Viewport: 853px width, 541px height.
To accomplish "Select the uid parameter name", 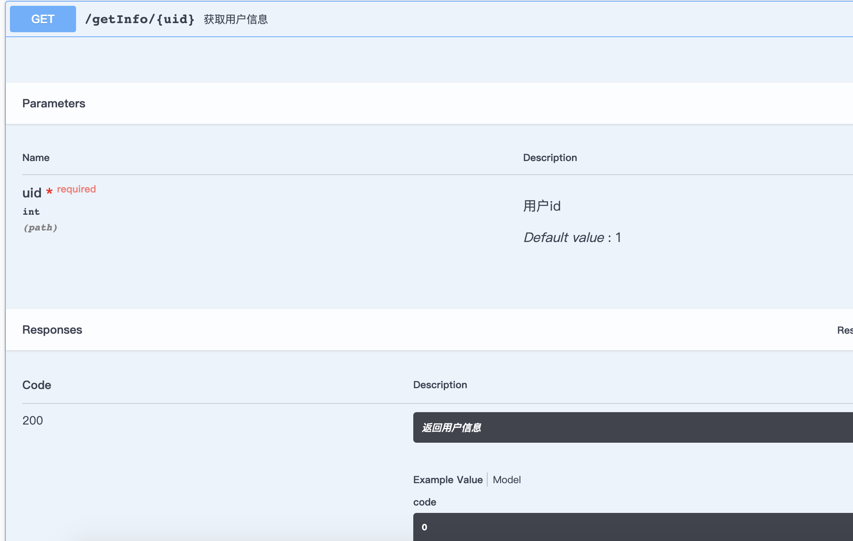I will [32, 193].
